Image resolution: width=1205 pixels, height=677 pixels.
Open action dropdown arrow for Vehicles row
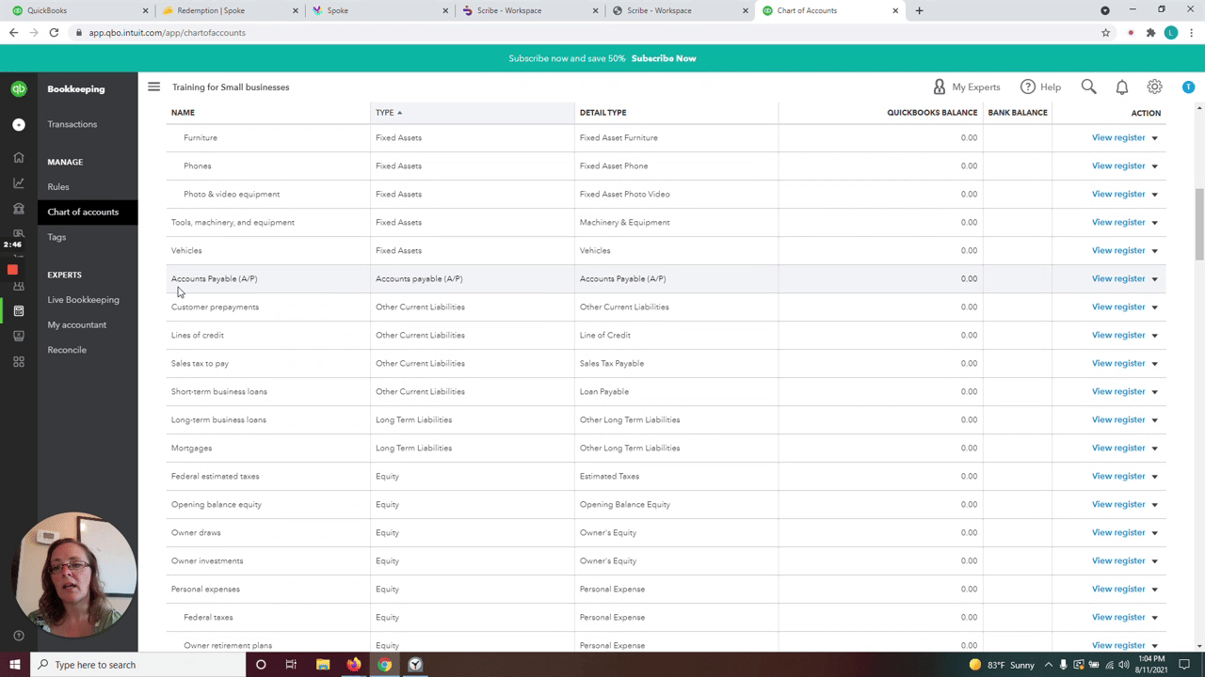coord(1154,251)
